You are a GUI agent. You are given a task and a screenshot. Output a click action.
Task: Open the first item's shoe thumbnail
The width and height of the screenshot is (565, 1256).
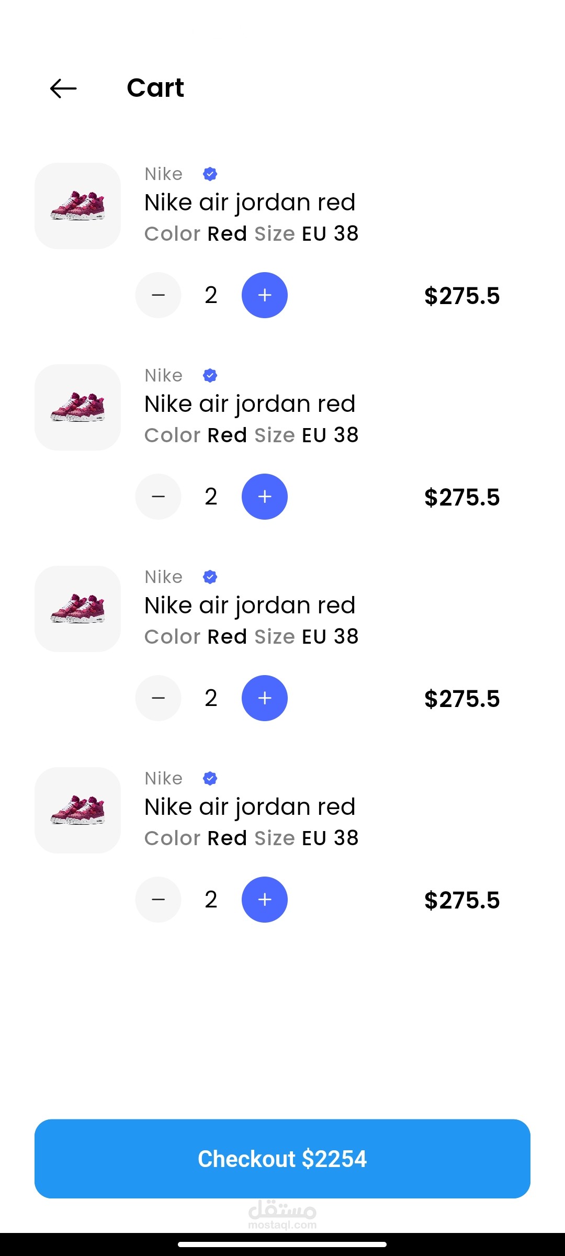(77, 206)
